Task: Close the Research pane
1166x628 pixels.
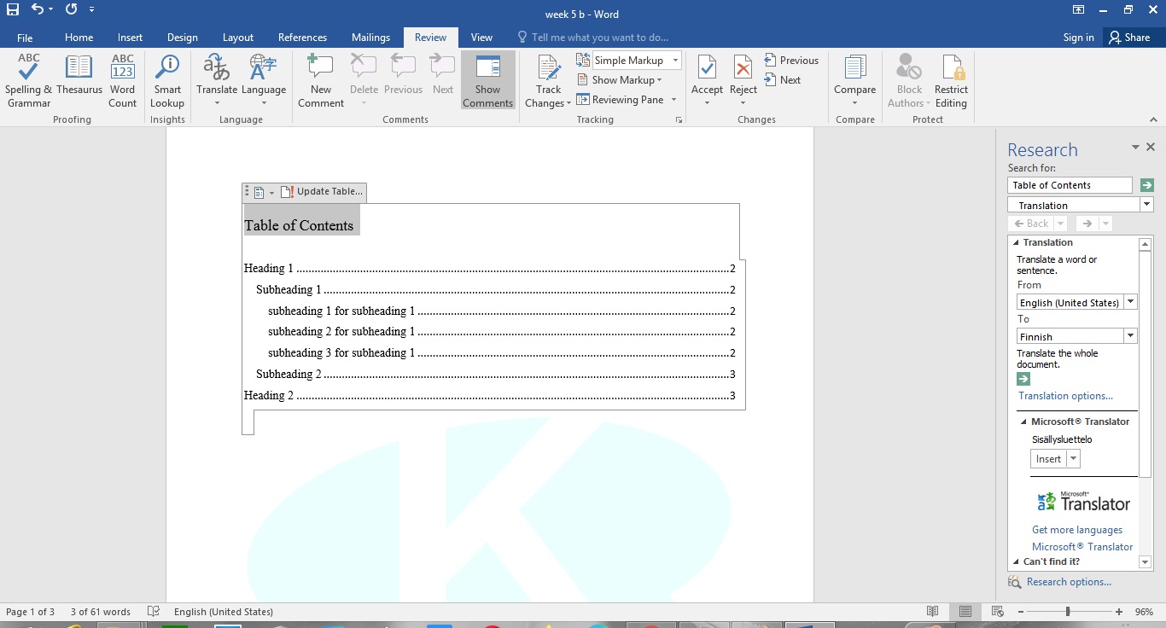Action: point(1151,148)
